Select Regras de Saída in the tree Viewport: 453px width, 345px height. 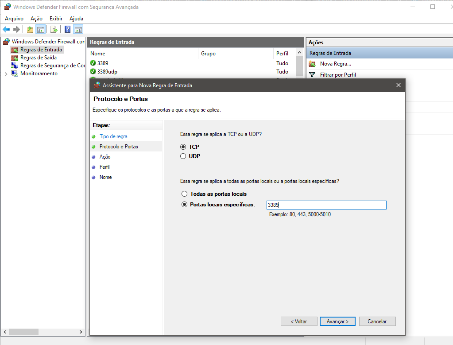(39, 58)
